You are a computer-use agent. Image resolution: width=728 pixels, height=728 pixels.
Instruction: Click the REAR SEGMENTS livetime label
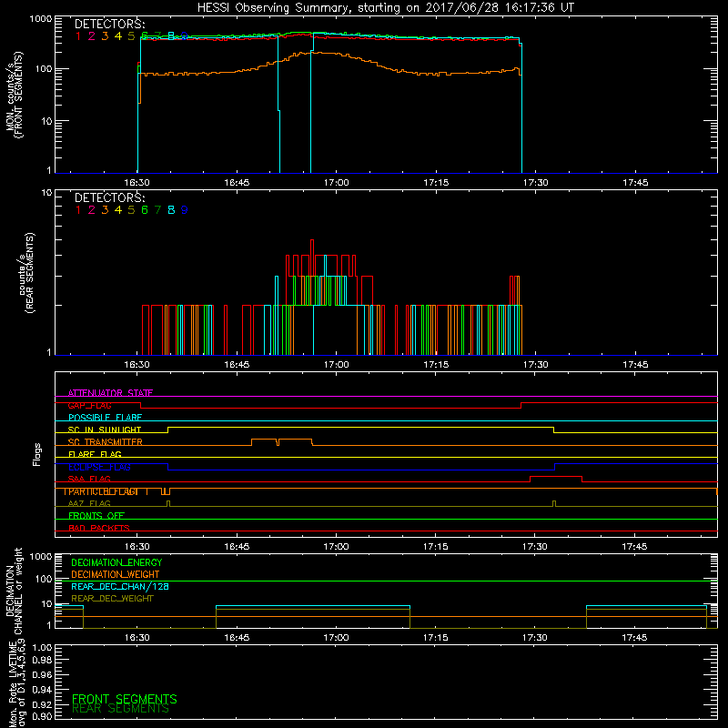coord(121,709)
